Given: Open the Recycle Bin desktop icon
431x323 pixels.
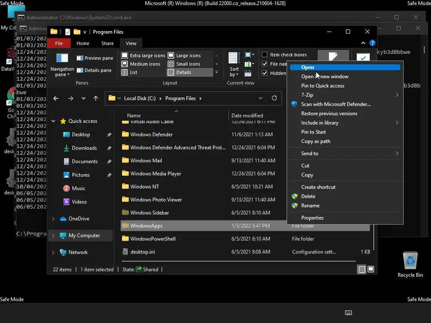Looking at the screenshot, I should [x=410, y=265].
